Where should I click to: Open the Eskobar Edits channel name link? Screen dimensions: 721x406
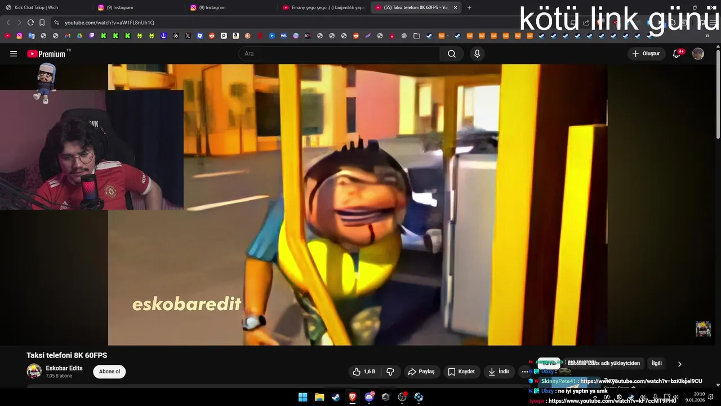pyautogui.click(x=64, y=368)
